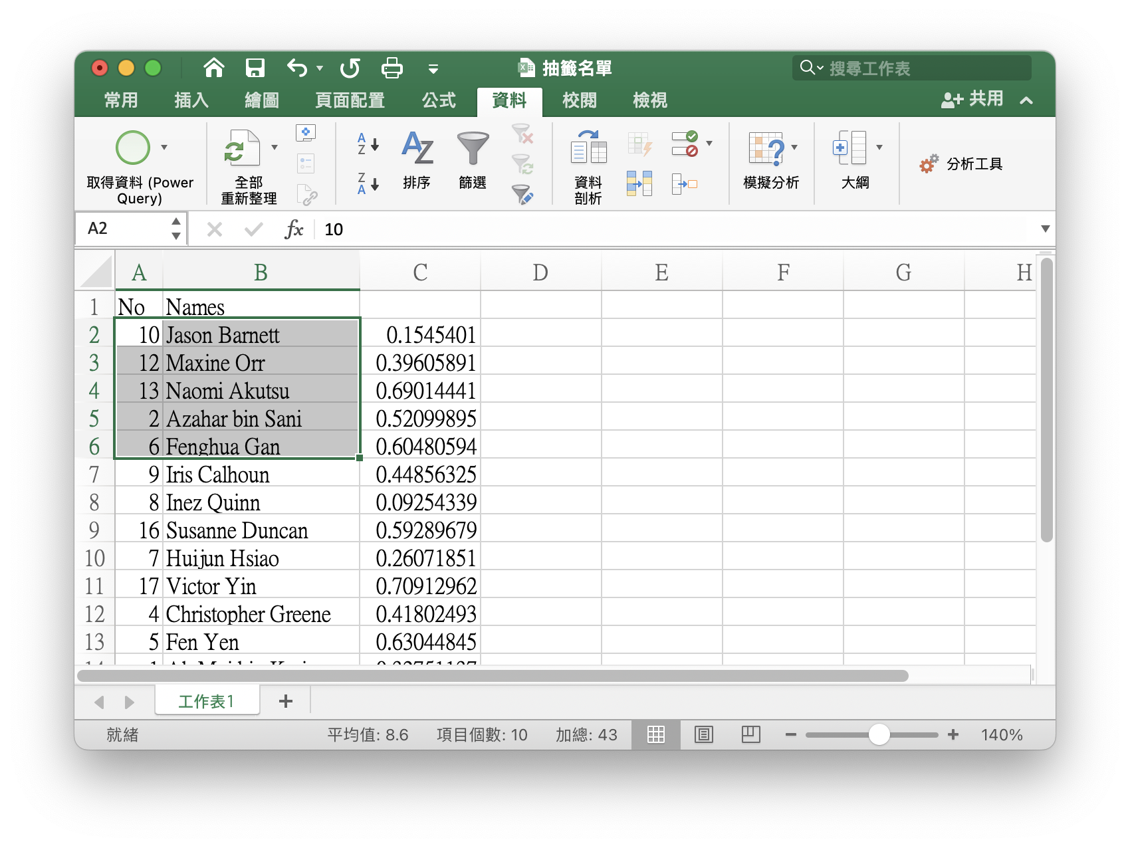The width and height of the screenshot is (1130, 848).
Task: Open the advanced filter icon
Action: click(522, 195)
